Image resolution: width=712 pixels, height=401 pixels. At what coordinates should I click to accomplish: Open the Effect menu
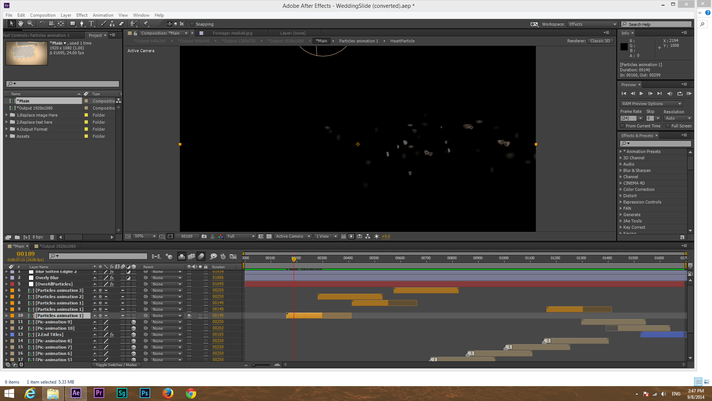(82, 15)
